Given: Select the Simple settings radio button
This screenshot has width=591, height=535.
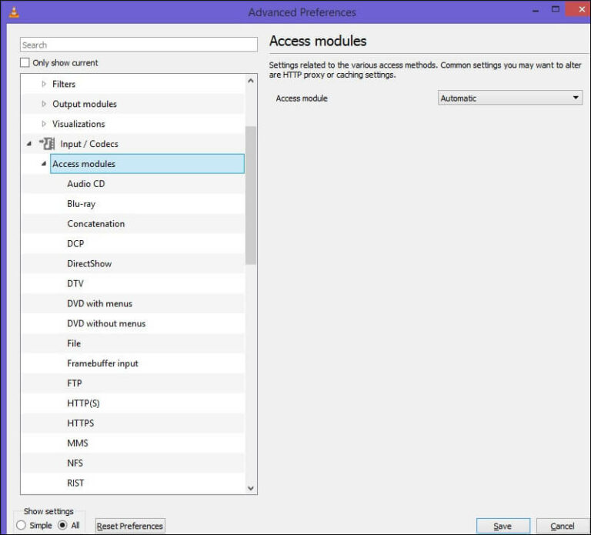Looking at the screenshot, I should click(21, 526).
